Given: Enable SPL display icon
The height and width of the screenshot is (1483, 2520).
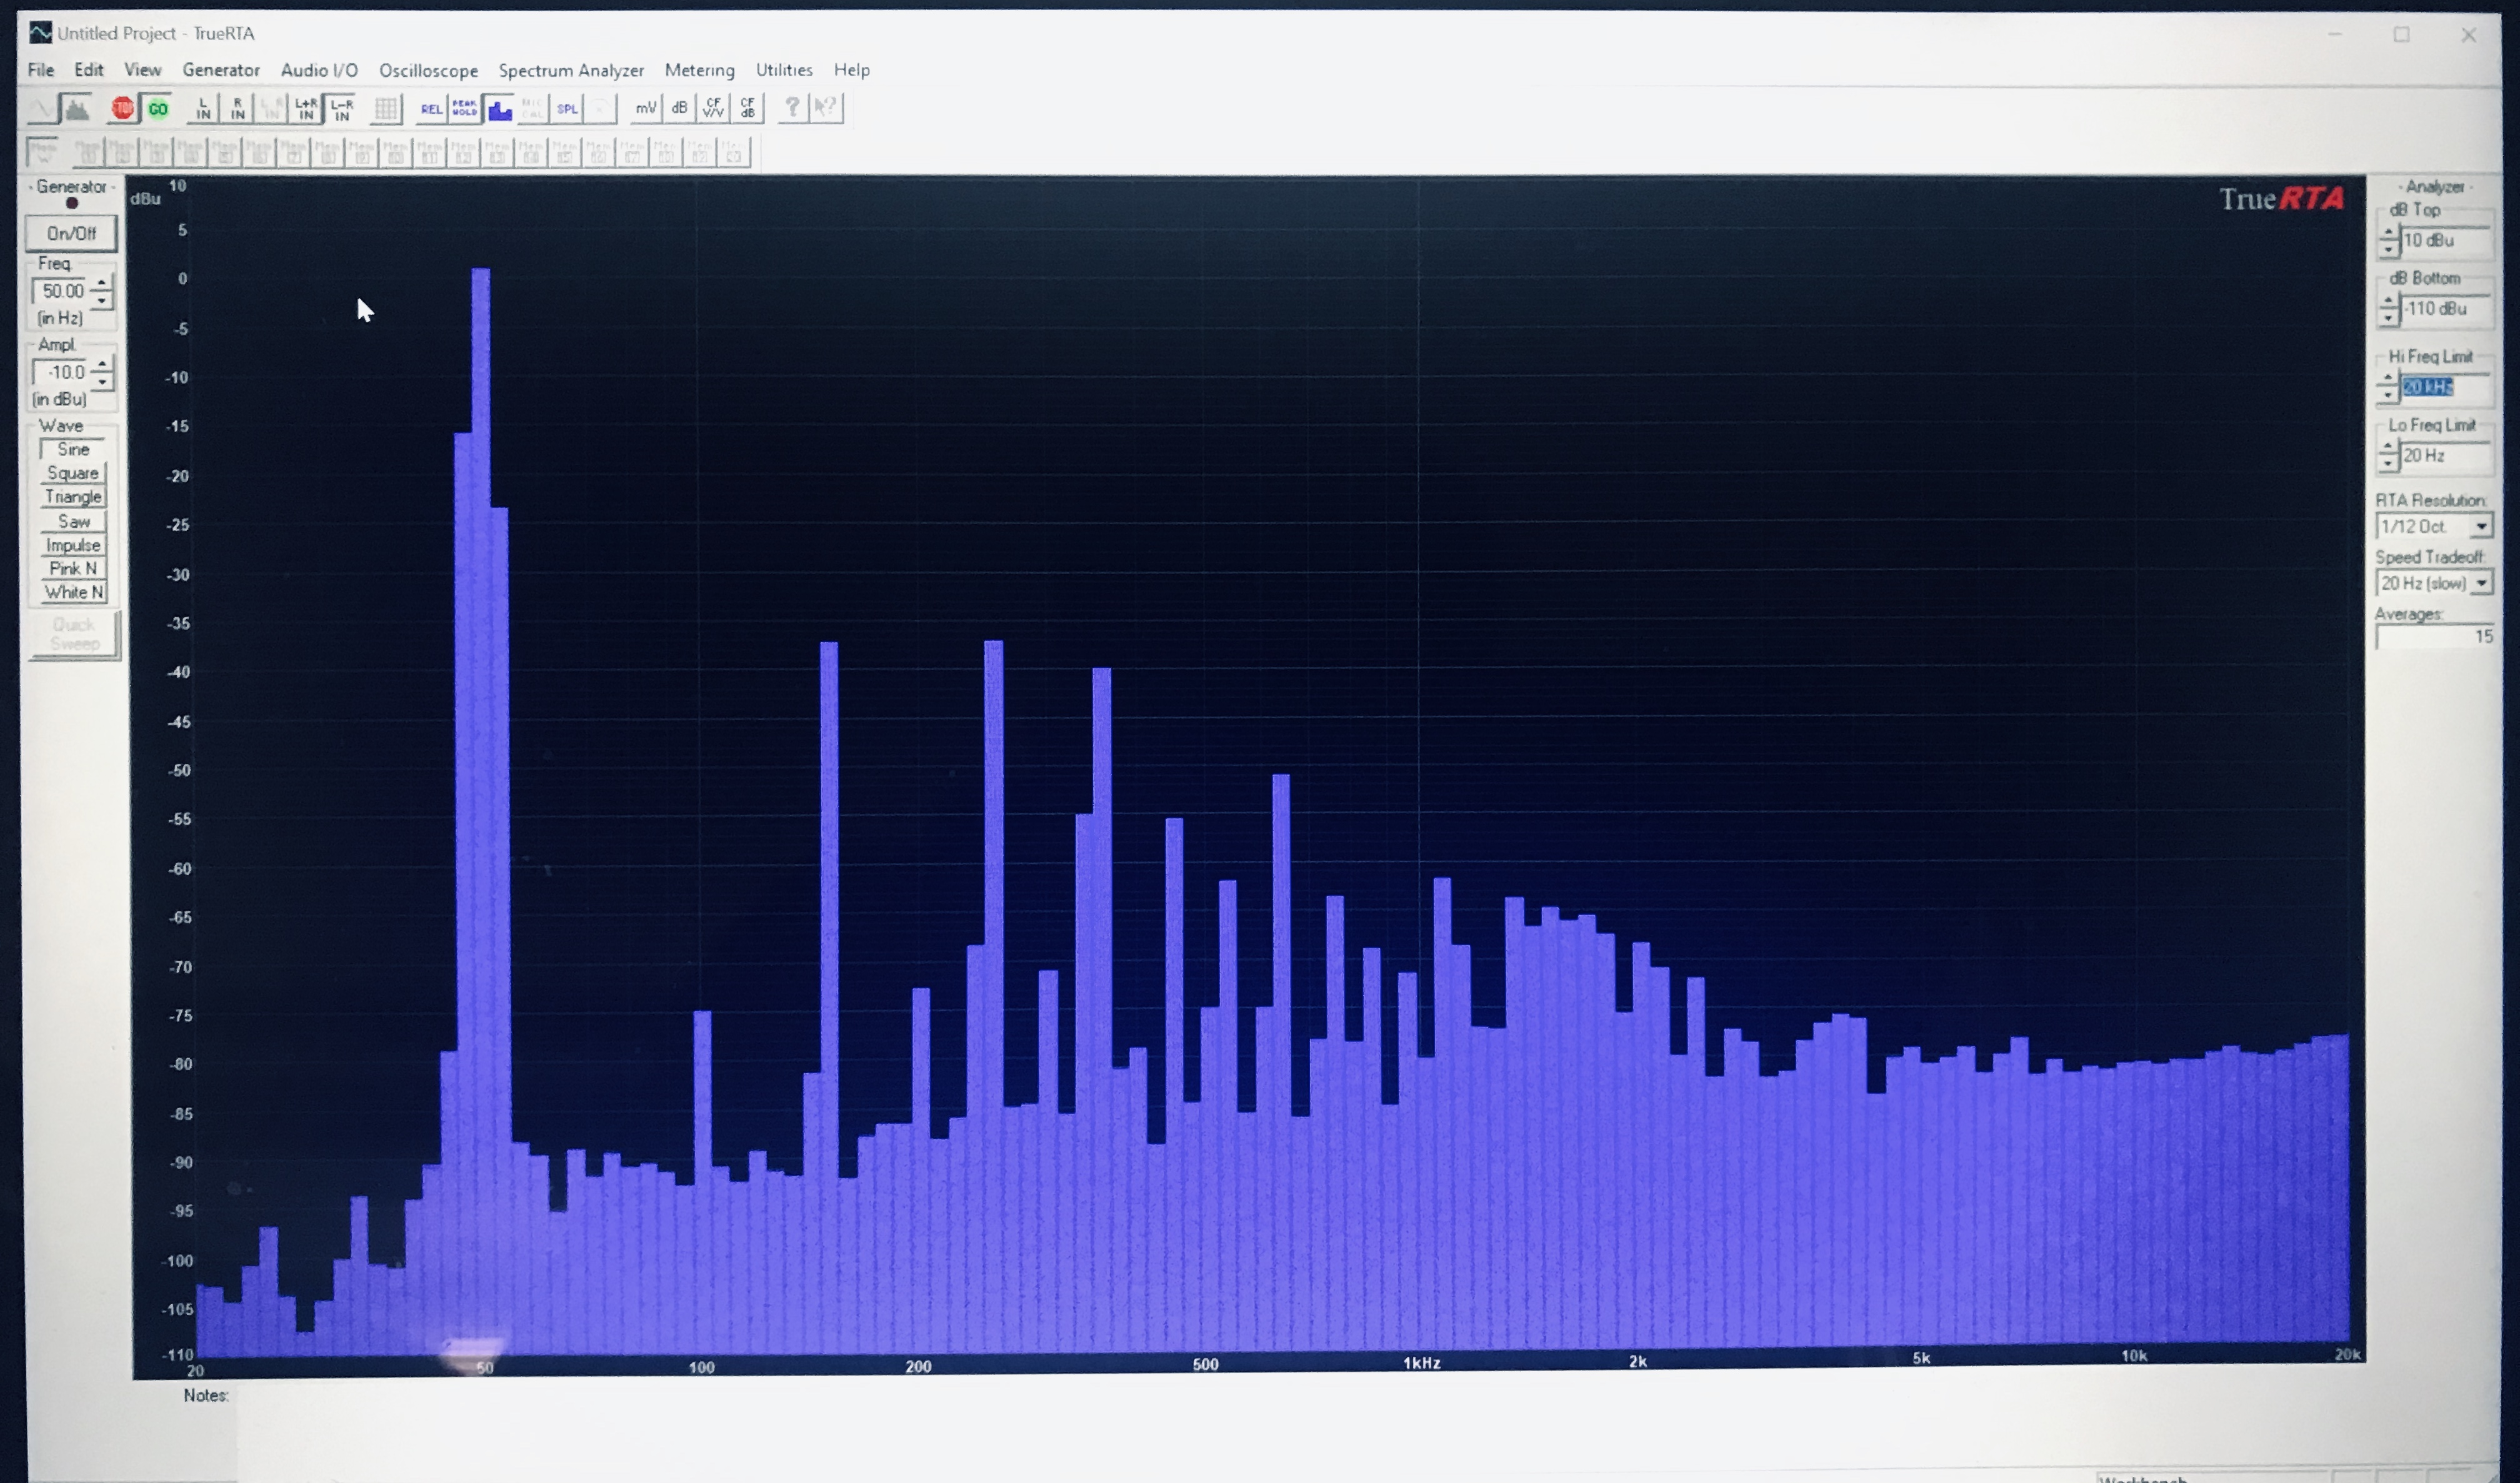Looking at the screenshot, I should tap(567, 109).
